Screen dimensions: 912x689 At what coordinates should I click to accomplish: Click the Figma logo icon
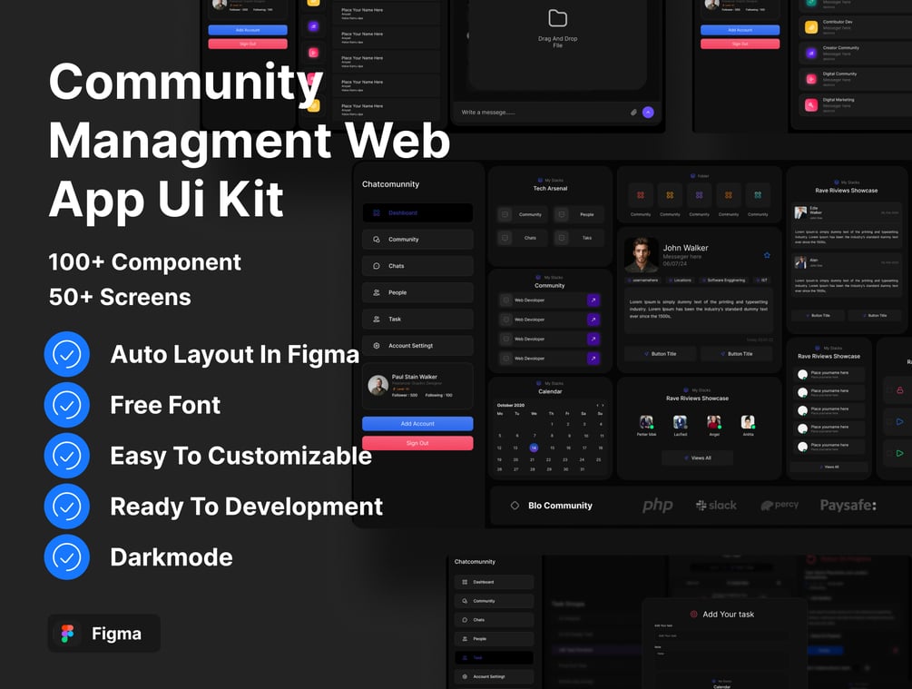pyautogui.click(x=67, y=634)
